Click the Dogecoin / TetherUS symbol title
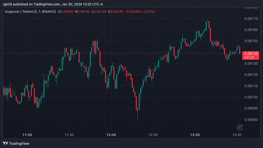The width and height of the screenshot is (263, 148). pyautogui.click(x=30, y=12)
